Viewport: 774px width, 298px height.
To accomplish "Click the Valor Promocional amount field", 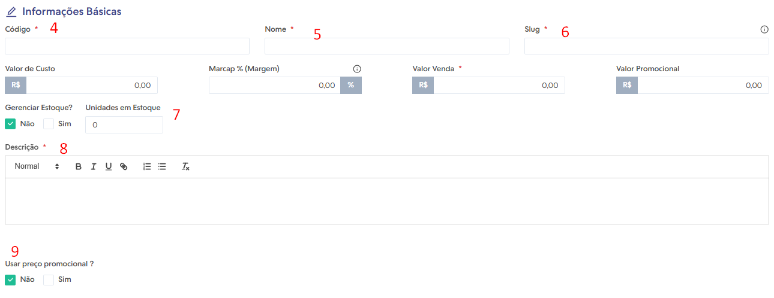I will (x=703, y=86).
